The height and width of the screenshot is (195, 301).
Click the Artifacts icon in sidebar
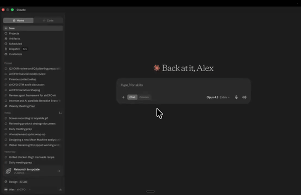[6, 38]
